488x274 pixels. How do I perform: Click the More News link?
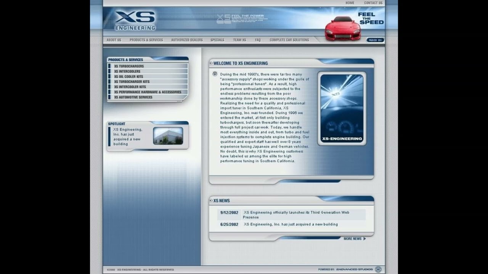coord(355,239)
